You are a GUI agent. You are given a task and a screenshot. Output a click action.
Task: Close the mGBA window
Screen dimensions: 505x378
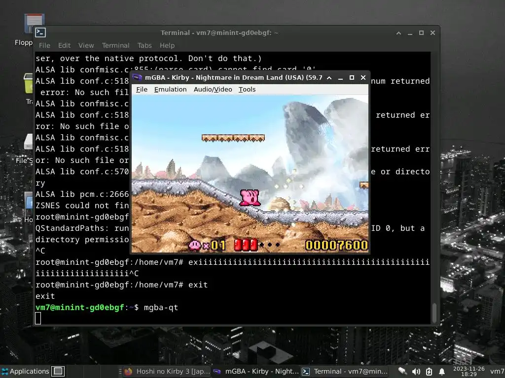pos(363,77)
